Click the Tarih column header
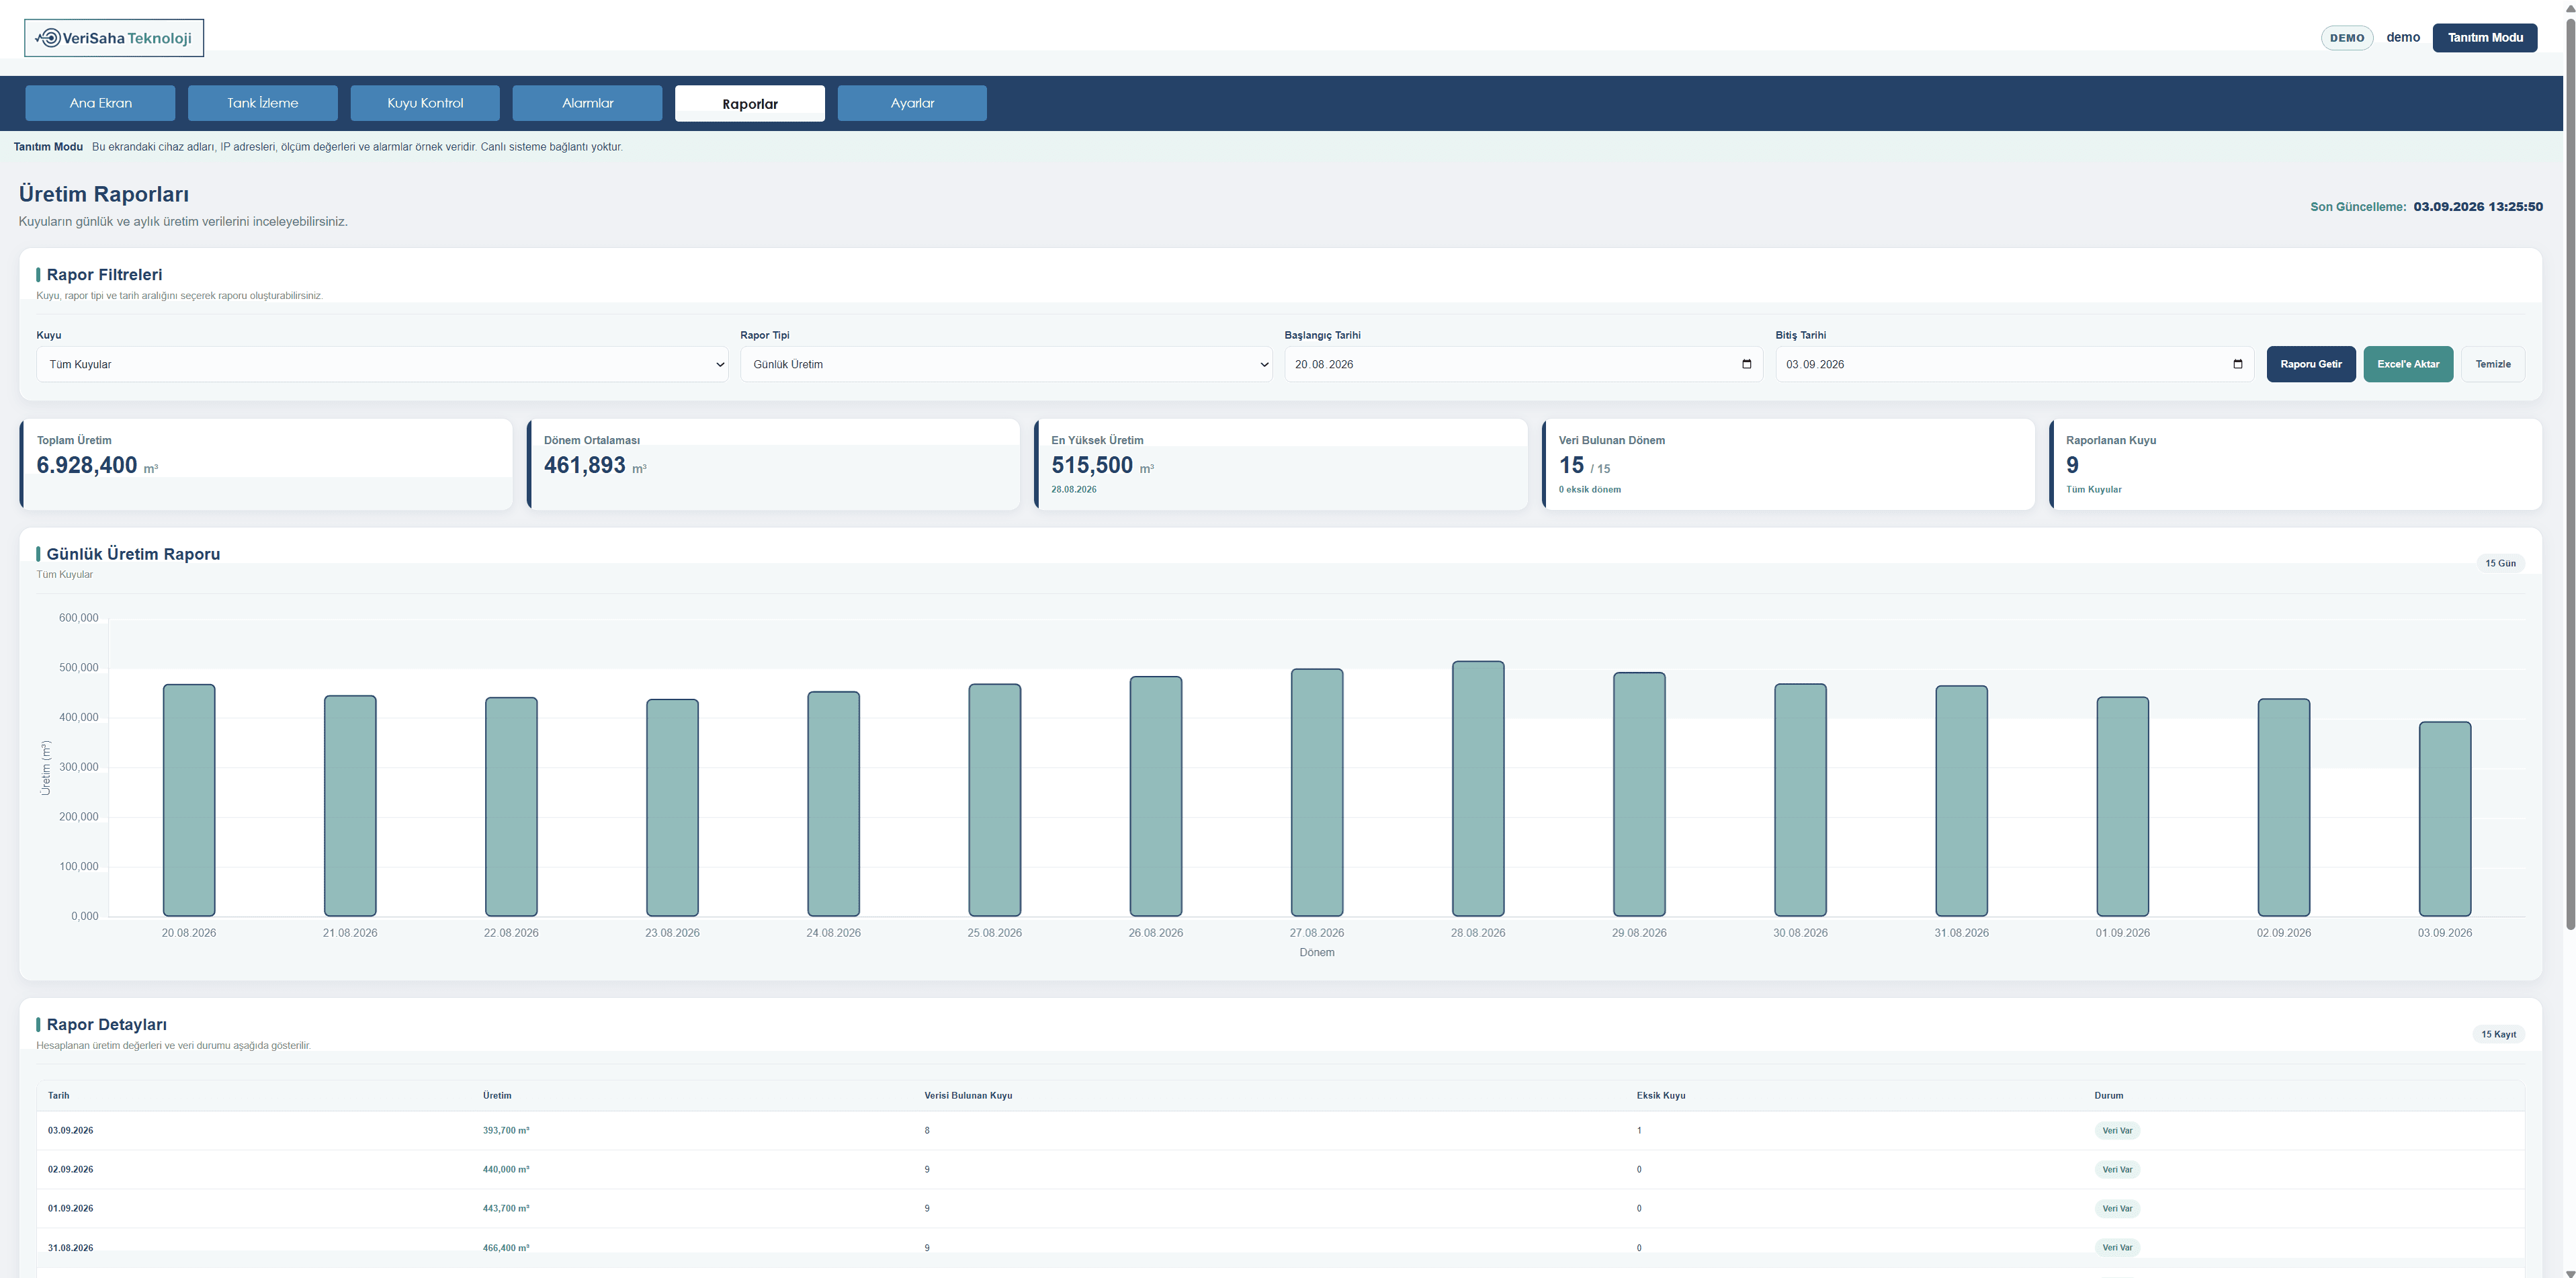This screenshot has height=1278, width=2576. pyautogui.click(x=59, y=1096)
